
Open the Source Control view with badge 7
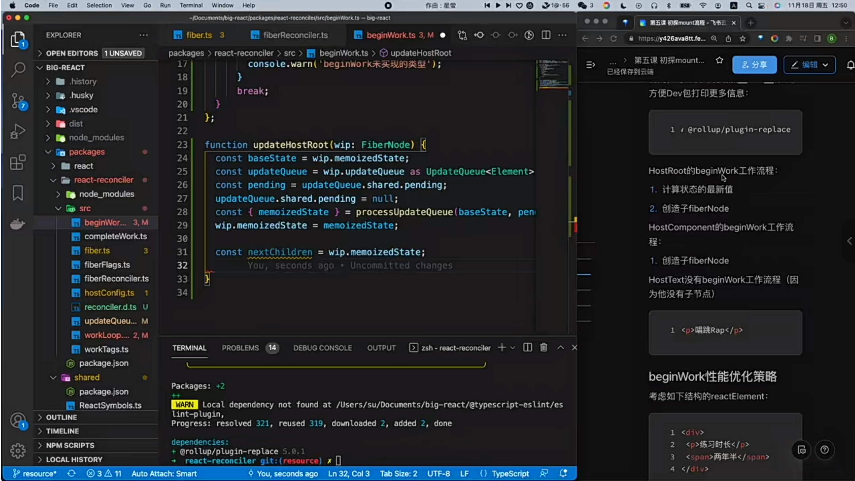pyautogui.click(x=18, y=100)
